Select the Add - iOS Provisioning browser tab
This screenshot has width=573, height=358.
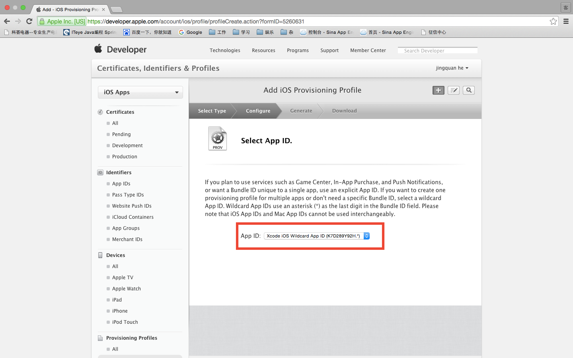70,10
